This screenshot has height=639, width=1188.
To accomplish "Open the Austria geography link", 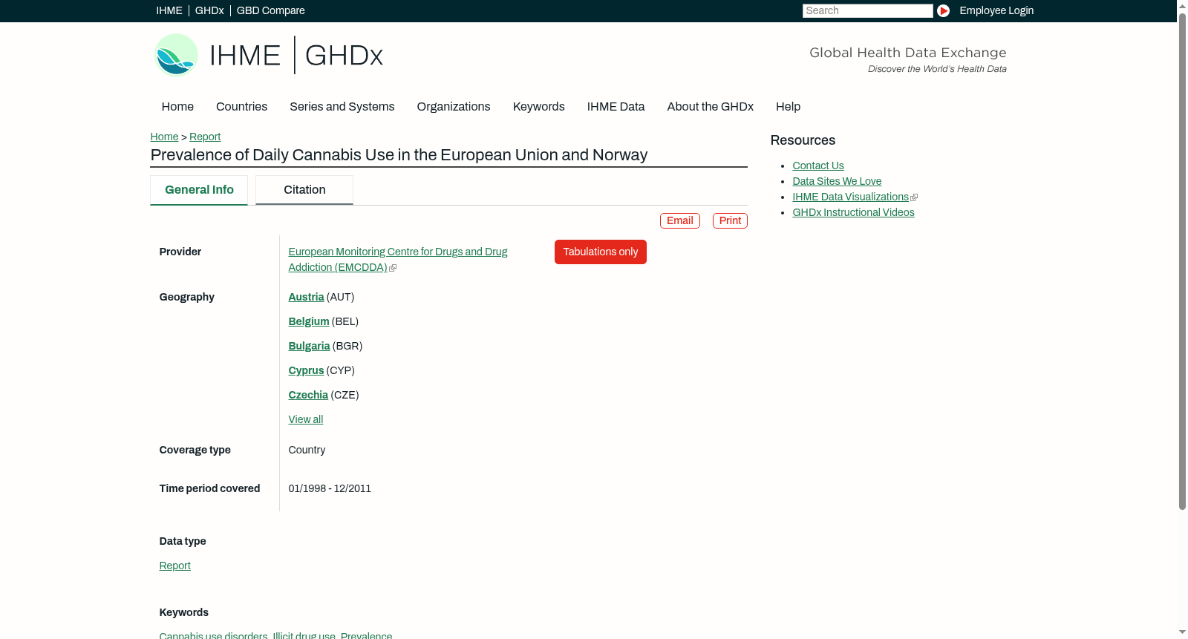I will (306, 297).
